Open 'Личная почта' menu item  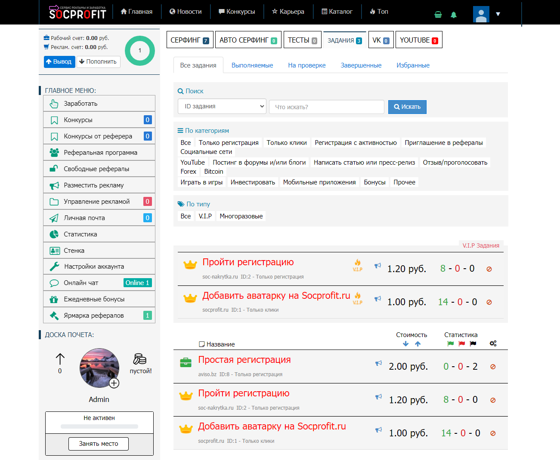click(99, 218)
